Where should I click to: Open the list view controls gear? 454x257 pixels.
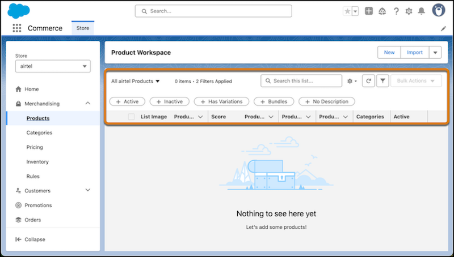click(351, 81)
